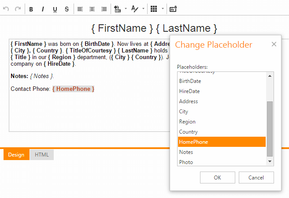The image size is (289, 198).
Task: Toggle italic formatting
Action: click(x=43, y=9)
